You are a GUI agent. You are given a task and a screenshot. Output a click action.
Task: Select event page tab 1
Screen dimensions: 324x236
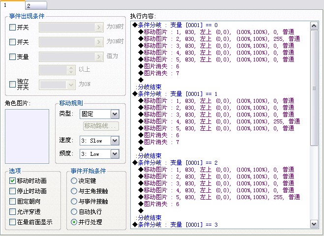(x=12, y=5)
